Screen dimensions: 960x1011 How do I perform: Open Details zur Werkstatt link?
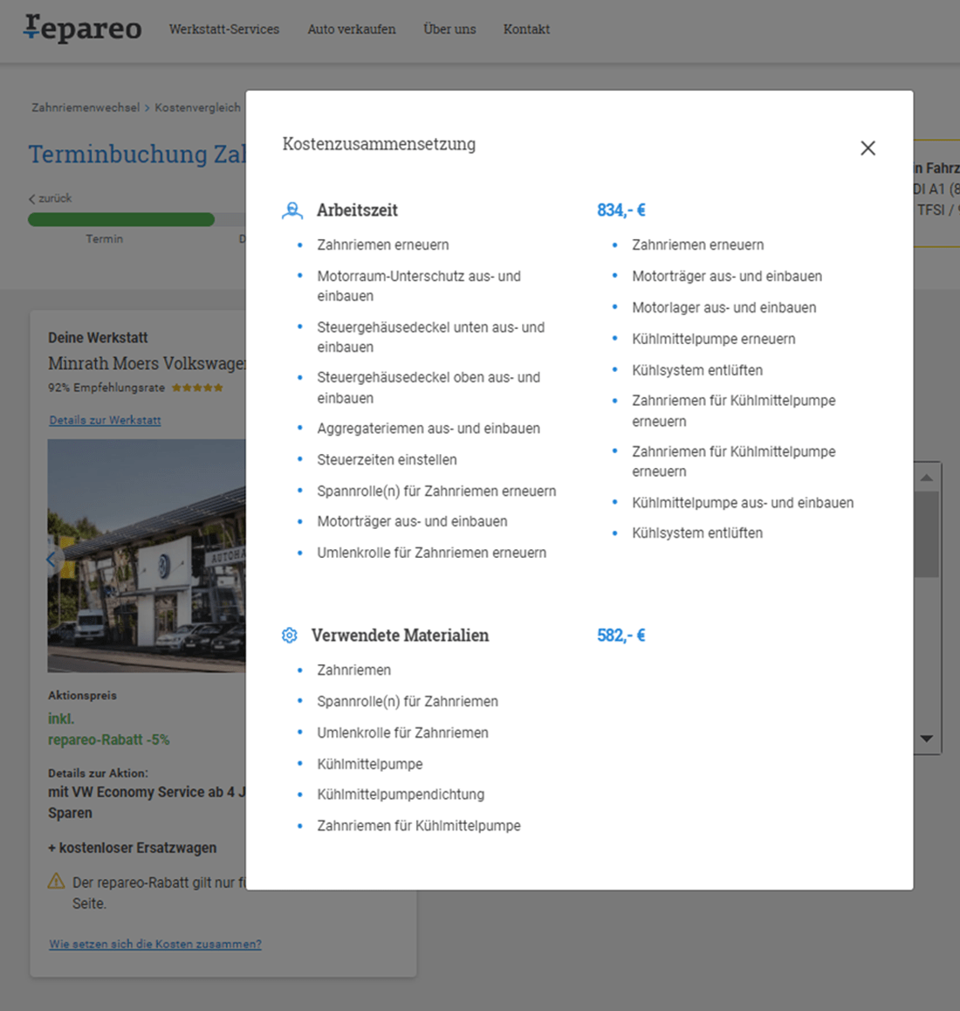(x=105, y=420)
